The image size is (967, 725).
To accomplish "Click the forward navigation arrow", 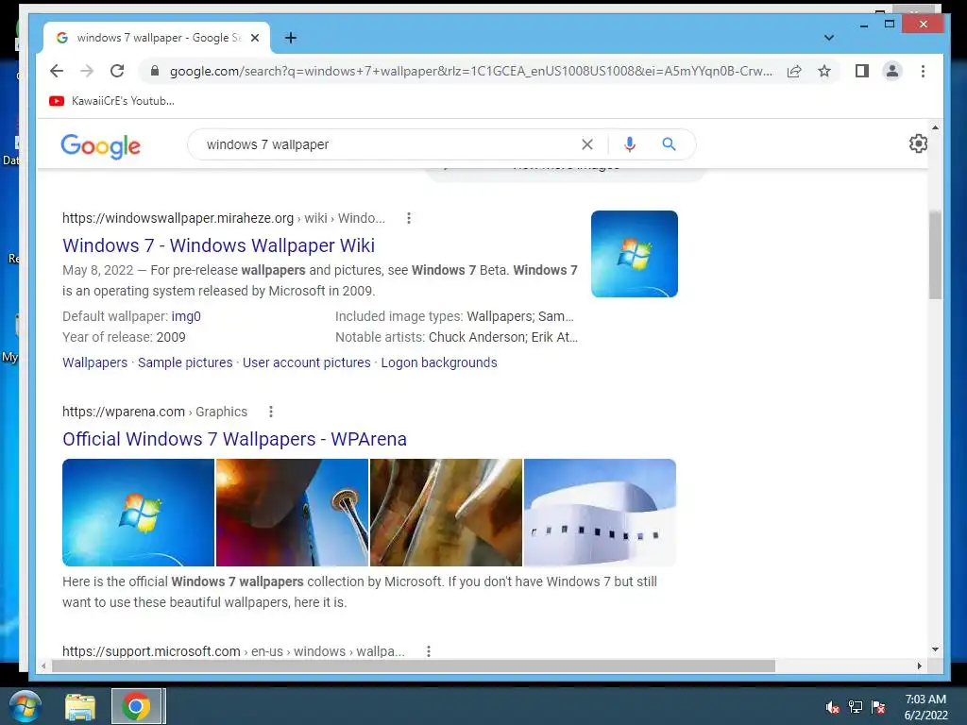I will pyautogui.click(x=87, y=71).
